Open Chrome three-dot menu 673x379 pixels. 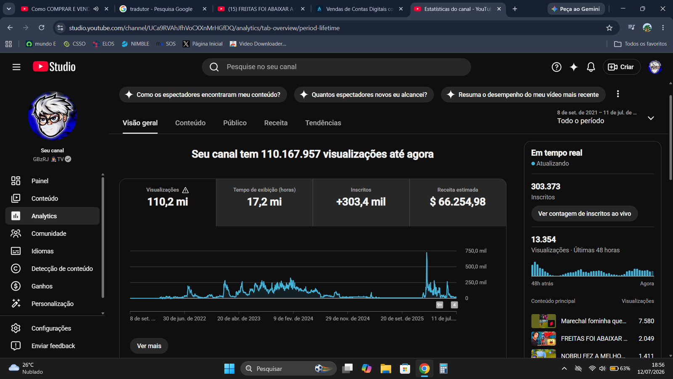coord(663,28)
